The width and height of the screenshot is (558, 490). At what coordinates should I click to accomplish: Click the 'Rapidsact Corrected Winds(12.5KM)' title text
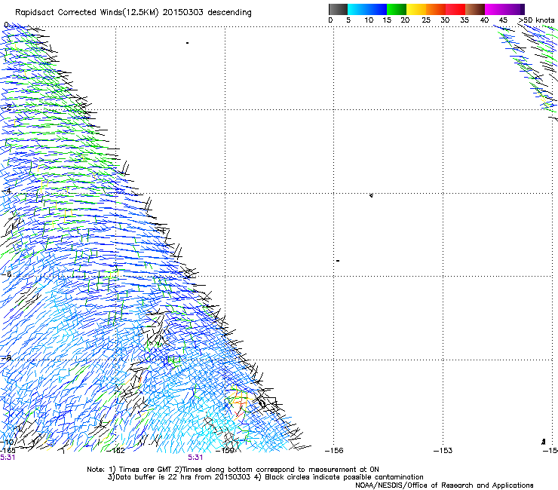tap(87, 13)
